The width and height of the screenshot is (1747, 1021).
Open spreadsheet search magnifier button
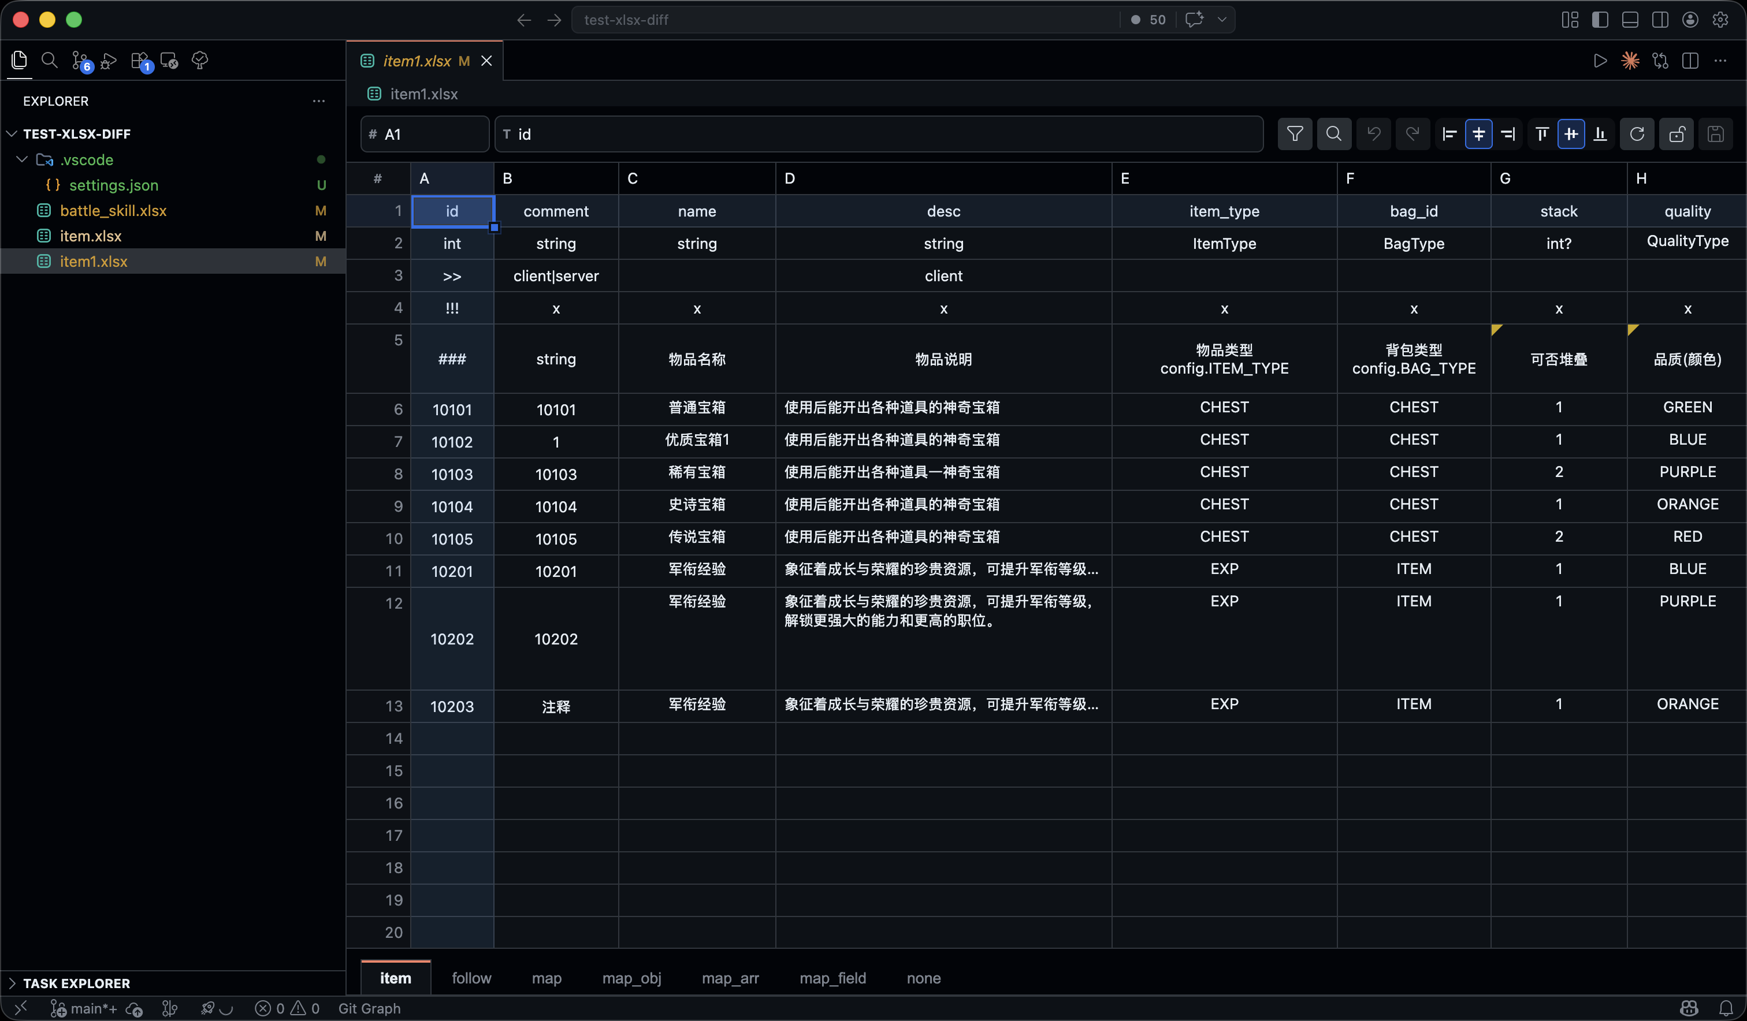[1333, 134]
